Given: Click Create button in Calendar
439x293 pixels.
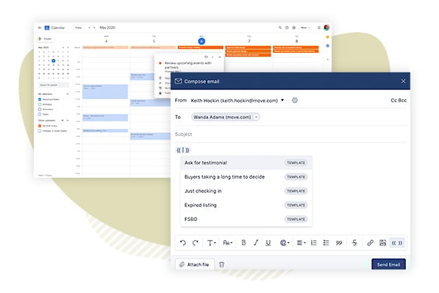Looking at the screenshot, I should [45, 39].
